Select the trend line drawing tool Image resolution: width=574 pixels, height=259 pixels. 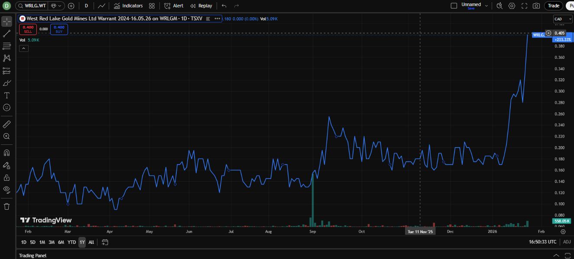[x=7, y=34]
